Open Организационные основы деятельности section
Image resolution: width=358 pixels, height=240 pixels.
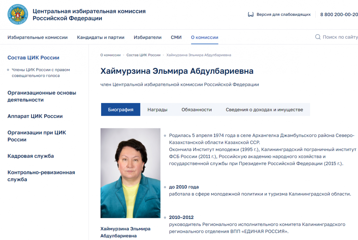point(42,96)
